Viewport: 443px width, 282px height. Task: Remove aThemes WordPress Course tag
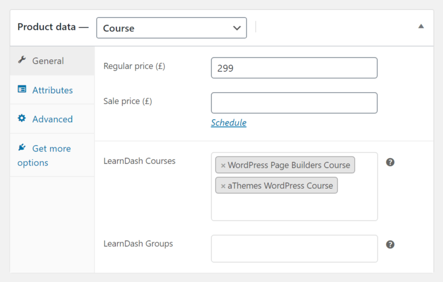[223, 186]
